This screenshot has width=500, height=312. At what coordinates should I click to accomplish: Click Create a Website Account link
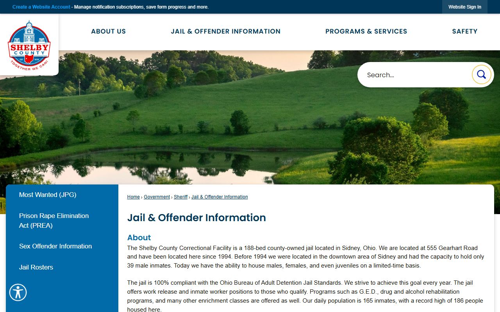pyautogui.click(x=41, y=7)
